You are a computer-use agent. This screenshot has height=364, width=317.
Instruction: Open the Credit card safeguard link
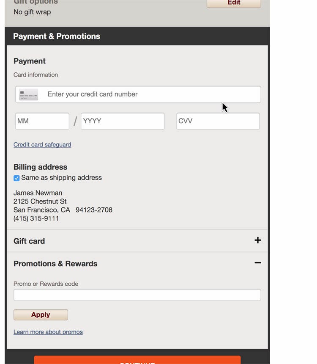42,145
